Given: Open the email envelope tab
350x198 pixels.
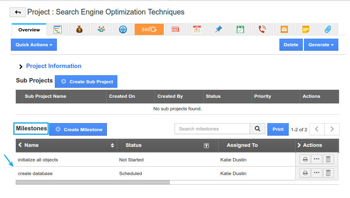Looking at the screenshot, I should pyautogui.click(x=284, y=29).
